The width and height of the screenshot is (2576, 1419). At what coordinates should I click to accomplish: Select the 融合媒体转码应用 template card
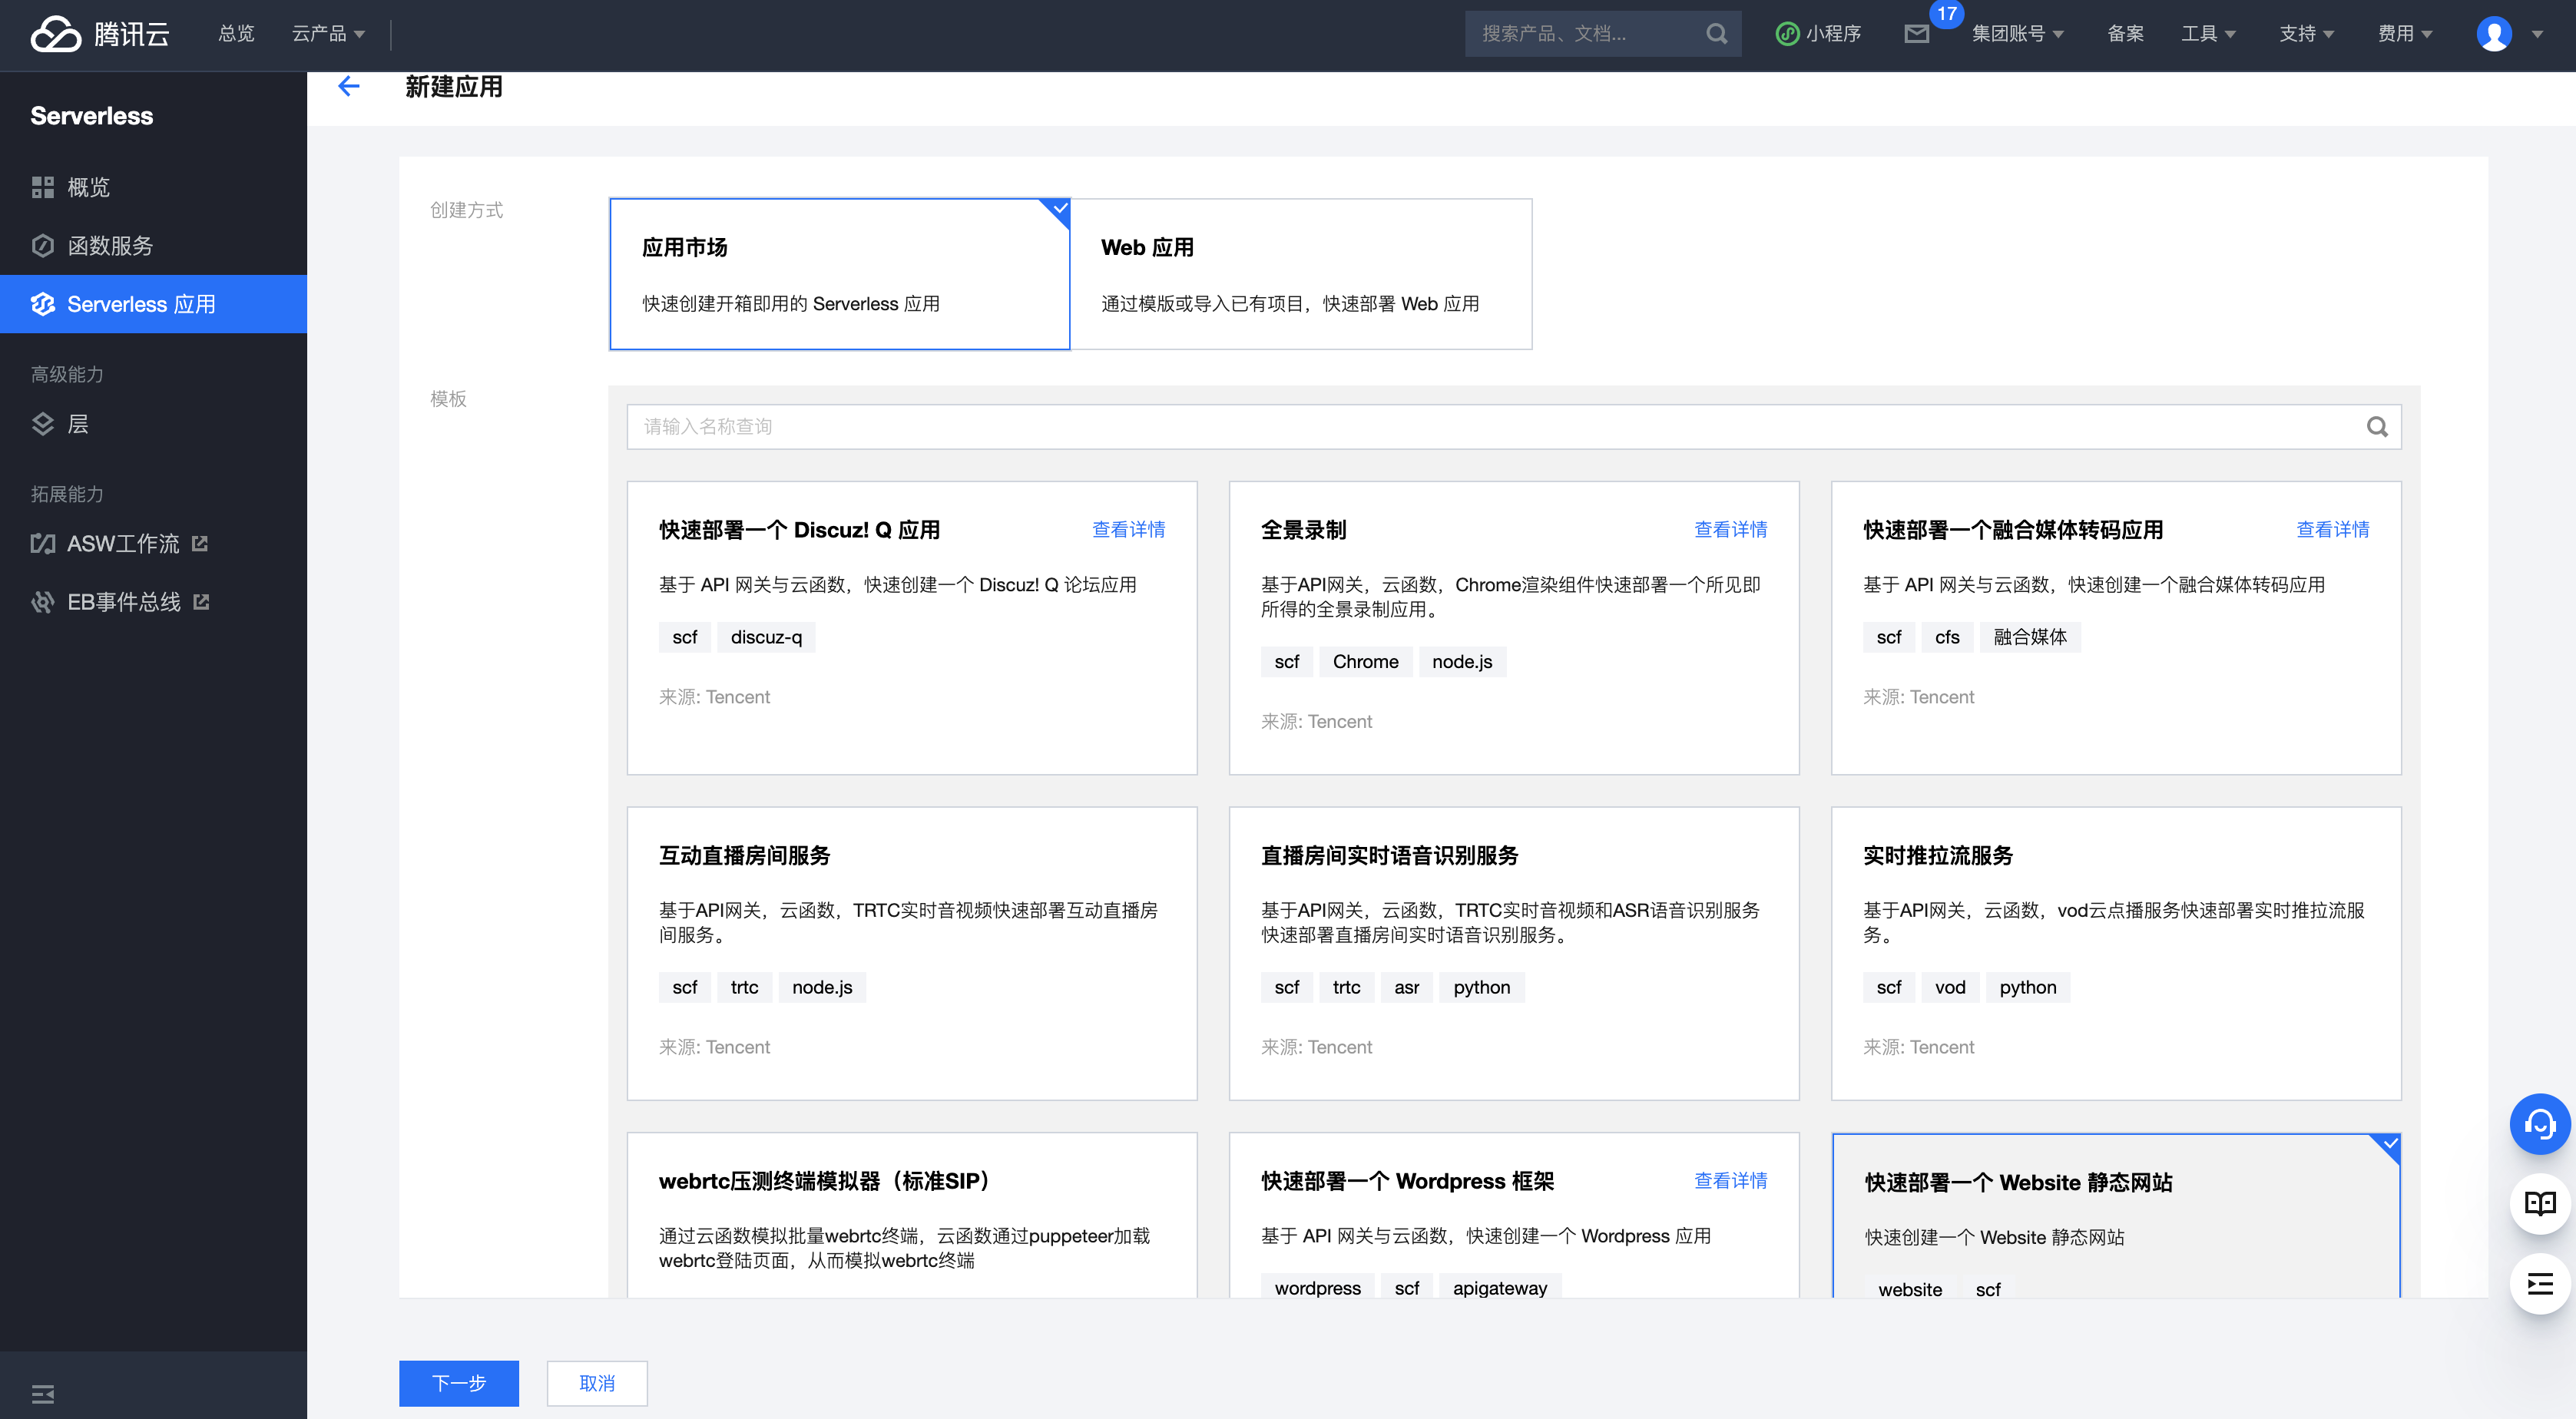click(2116, 628)
